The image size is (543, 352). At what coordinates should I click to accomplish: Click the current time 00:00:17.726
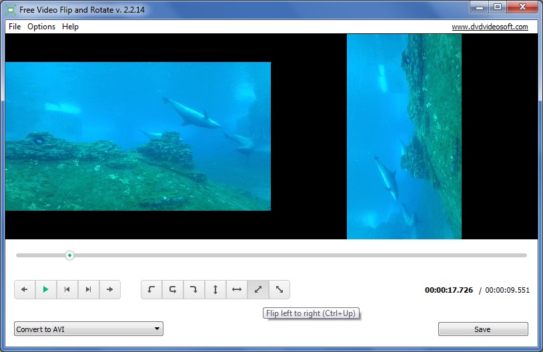[449, 290]
